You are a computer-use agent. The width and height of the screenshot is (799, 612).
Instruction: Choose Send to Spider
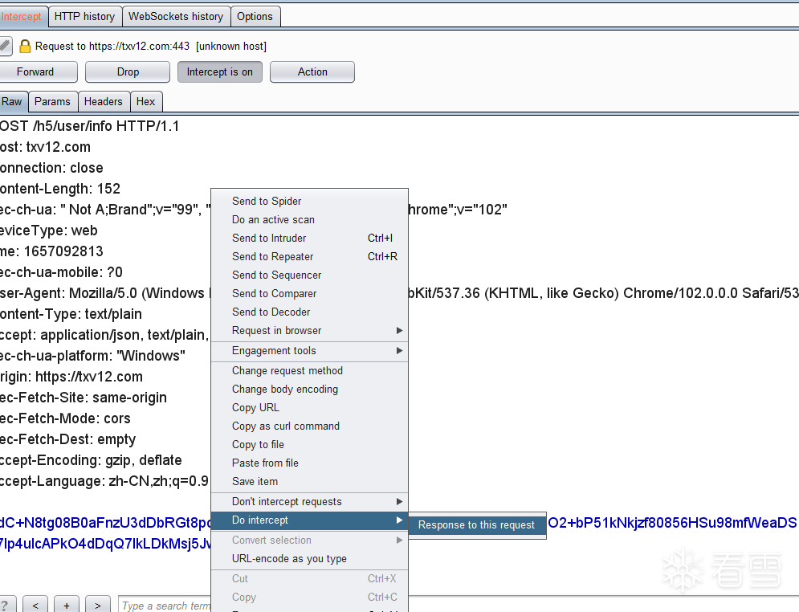[309, 202]
